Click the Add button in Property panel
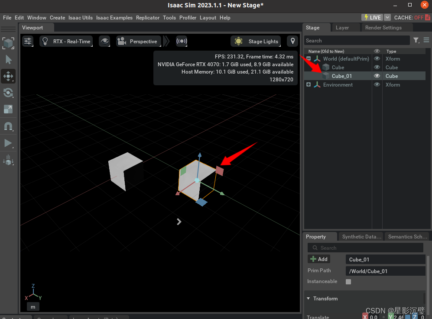This screenshot has height=319, width=432. pos(319,259)
